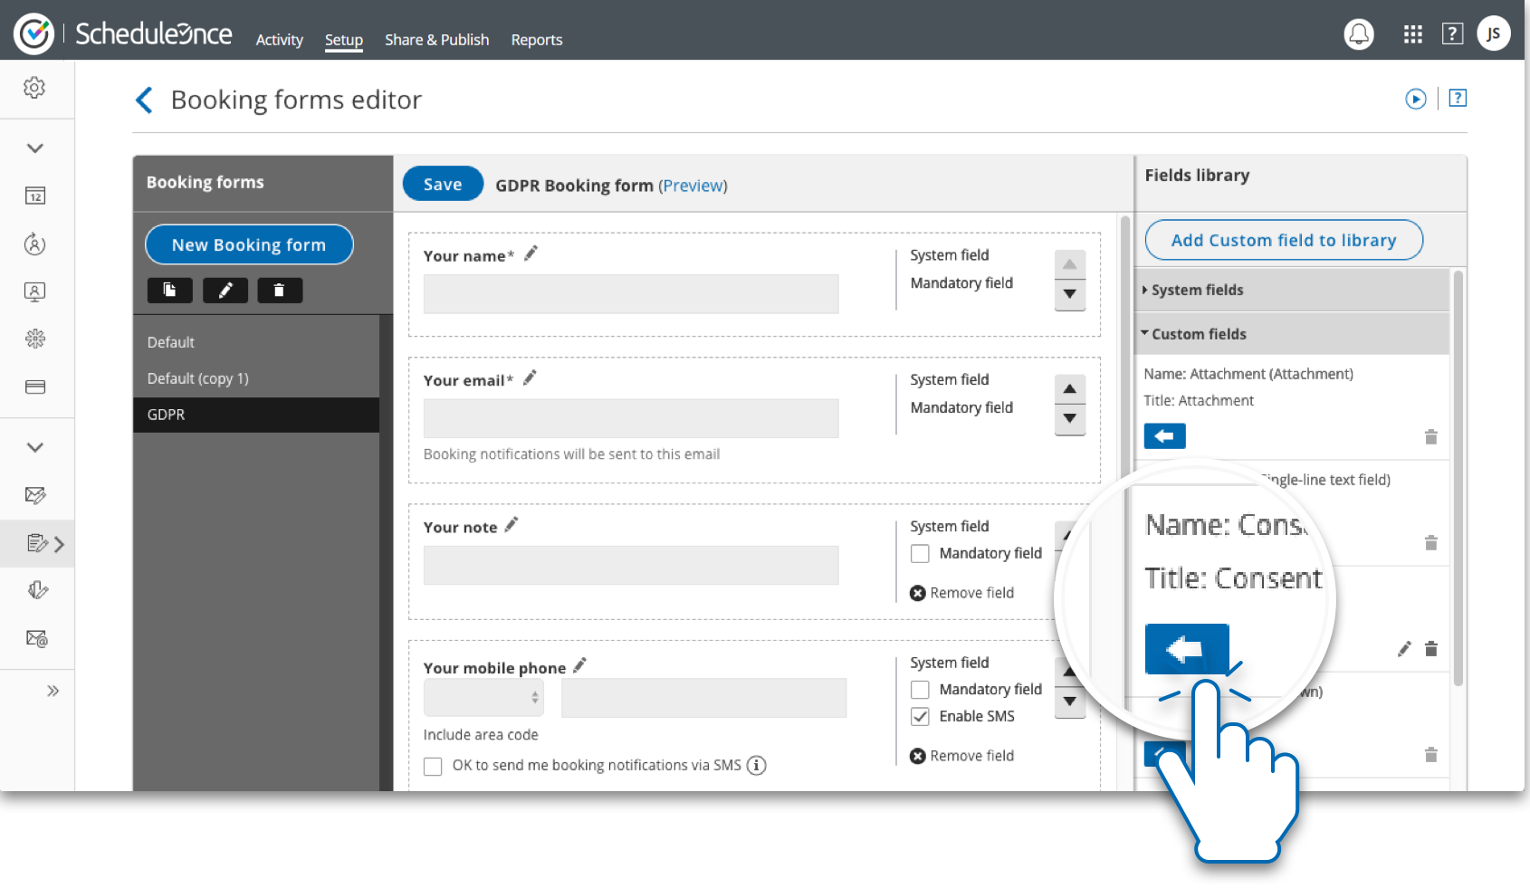Screen dimensions: 1530x888
Task: Delete the Attachment custom field
Action: (x=1430, y=437)
